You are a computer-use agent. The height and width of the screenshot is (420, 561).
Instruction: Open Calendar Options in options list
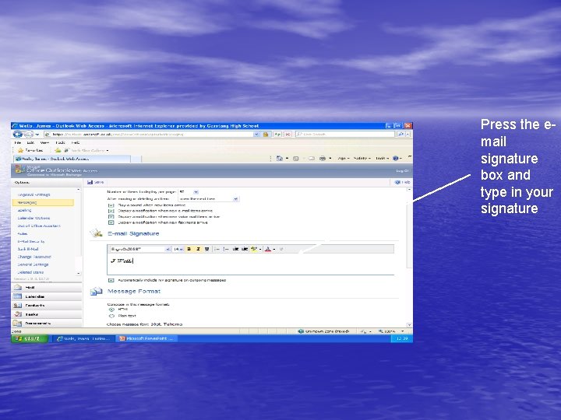tap(34, 219)
